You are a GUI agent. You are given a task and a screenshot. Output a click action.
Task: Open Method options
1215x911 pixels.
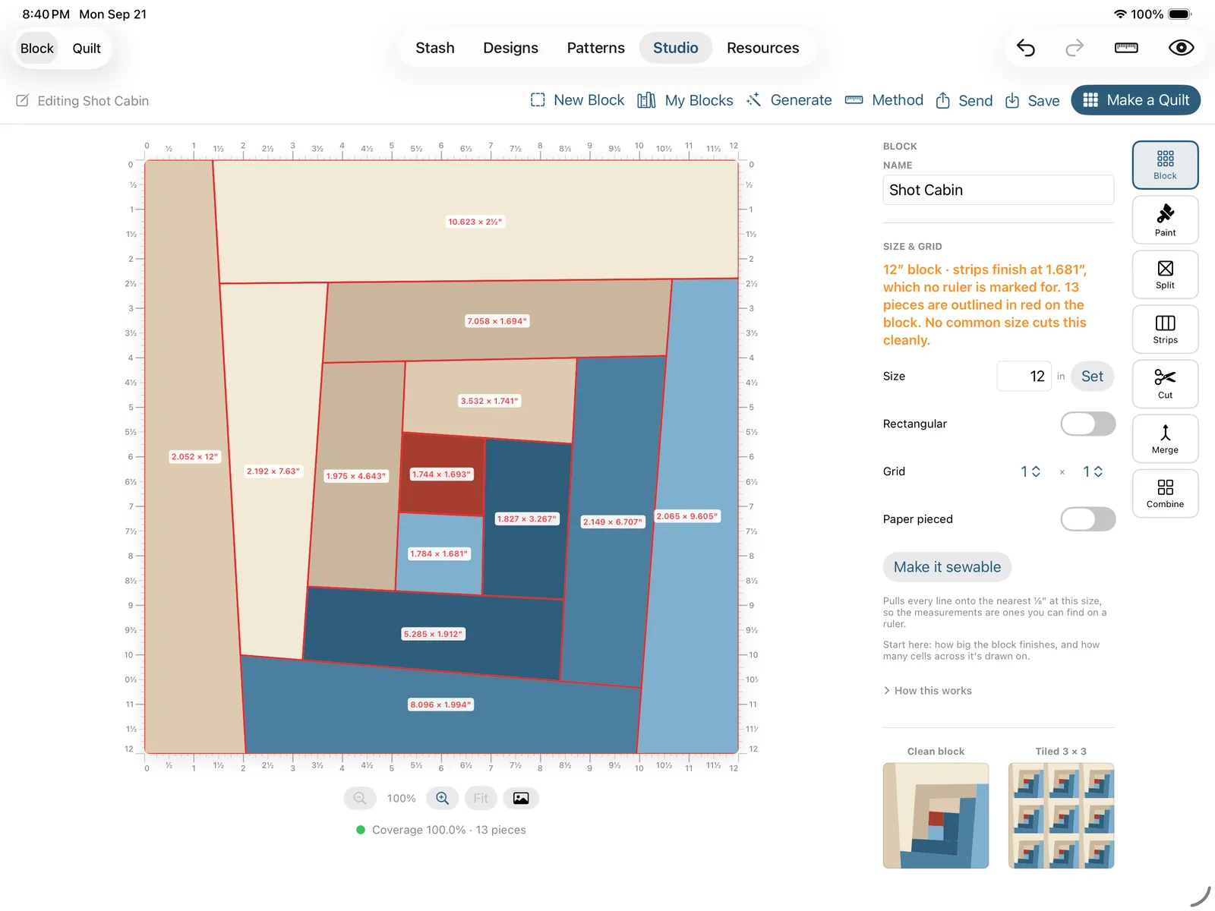point(885,100)
